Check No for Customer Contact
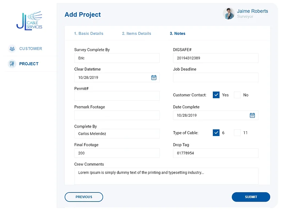Screen dimensions: 281x211 (x=237, y=95)
